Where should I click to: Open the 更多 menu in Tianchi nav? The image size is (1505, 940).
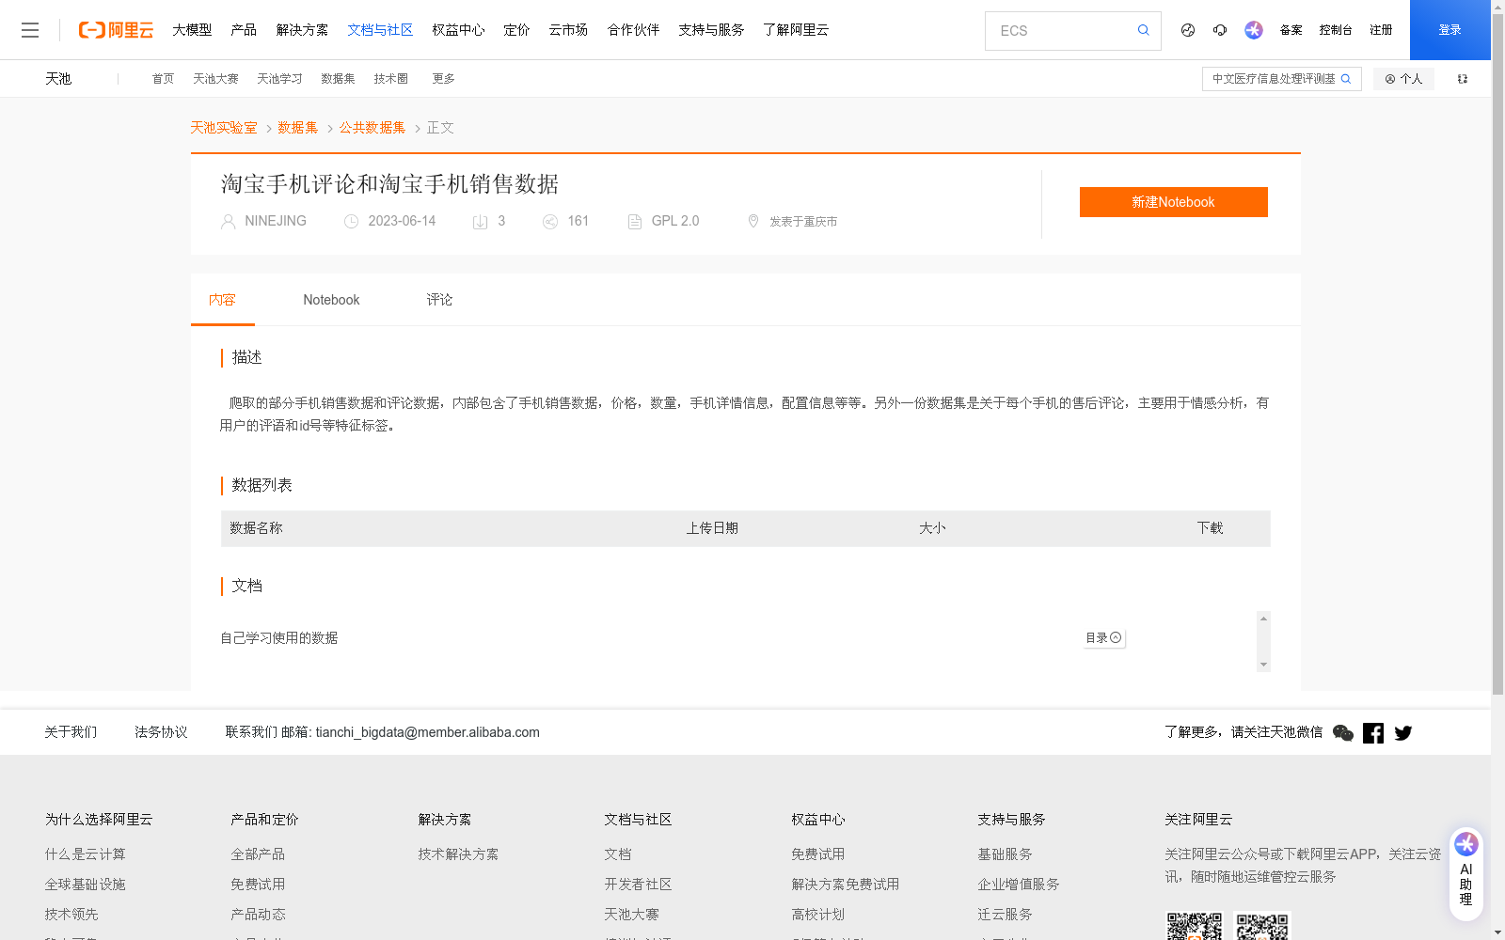click(443, 79)
